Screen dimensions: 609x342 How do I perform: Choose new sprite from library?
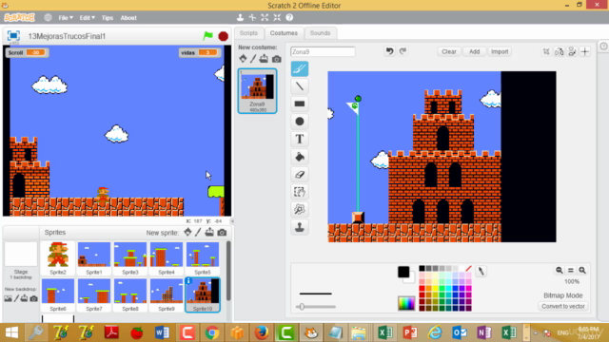click(187, 232)
